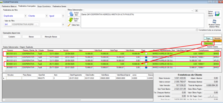Select row cell 06169S1-3/3

point(14,64)
